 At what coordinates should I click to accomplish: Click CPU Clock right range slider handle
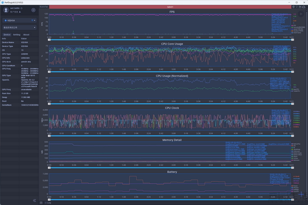(292, 136)
